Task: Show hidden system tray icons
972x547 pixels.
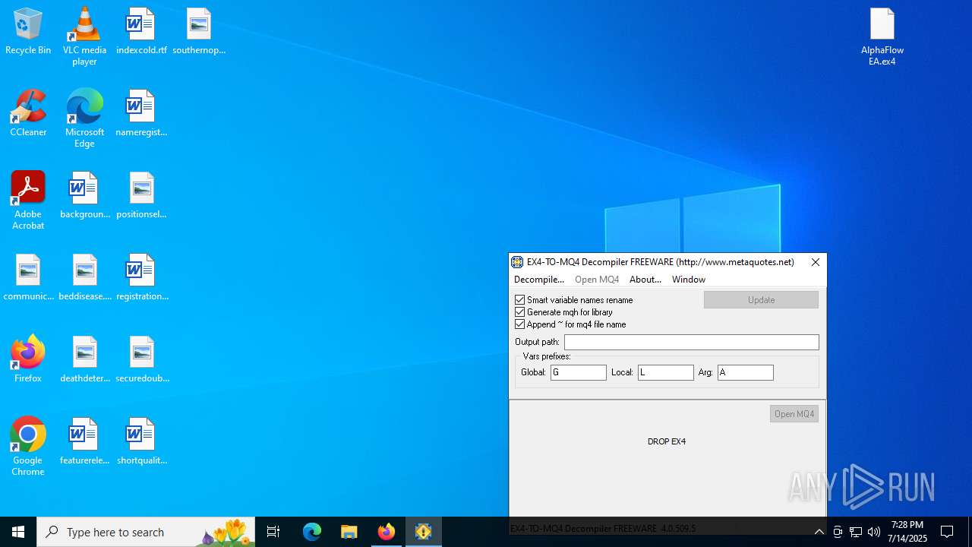Action: pos(819,532)
